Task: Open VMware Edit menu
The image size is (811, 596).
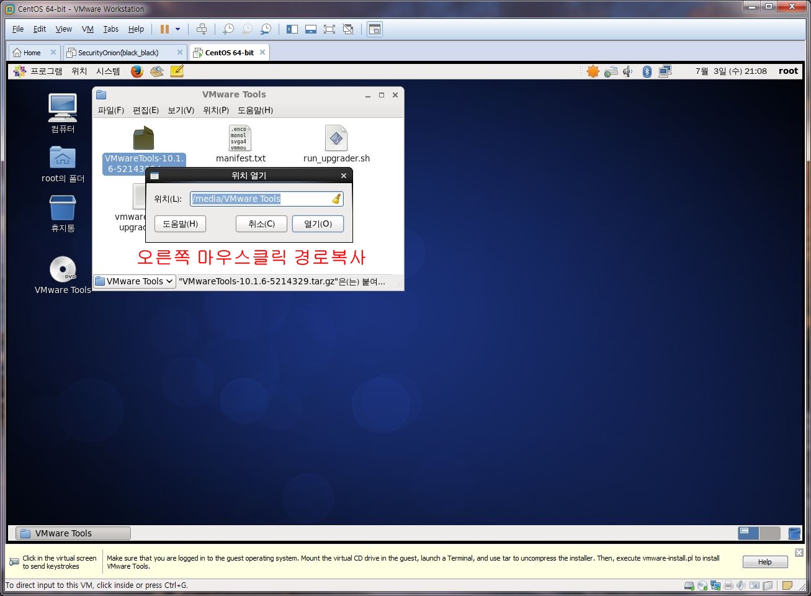Action: [40, 29]
